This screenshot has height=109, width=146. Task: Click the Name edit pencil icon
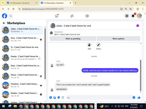[x=98, y=45]
